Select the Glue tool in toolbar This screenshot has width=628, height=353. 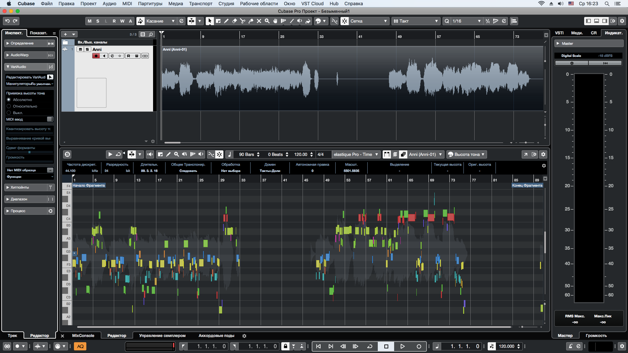point(251,21)
